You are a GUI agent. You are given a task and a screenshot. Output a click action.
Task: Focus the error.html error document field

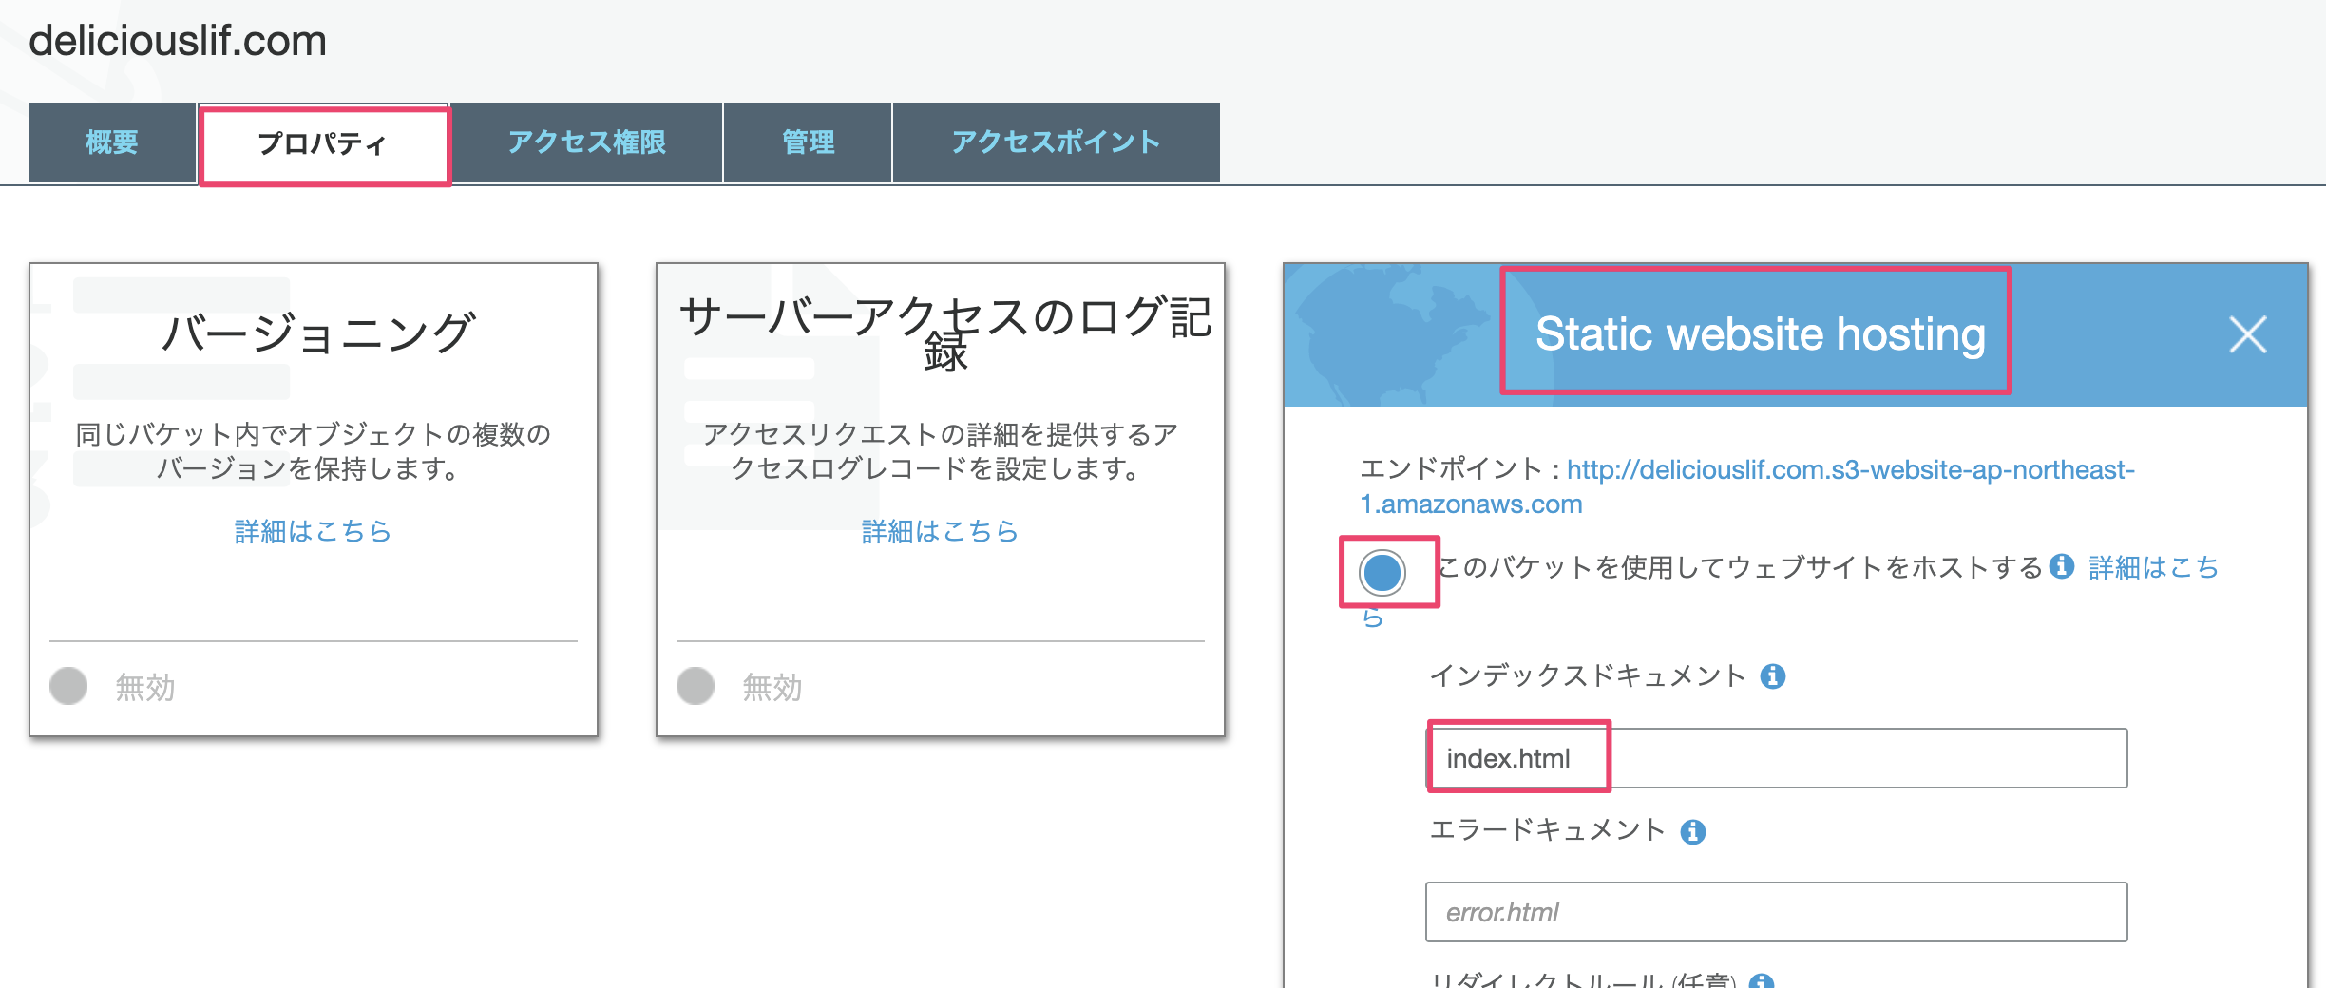pyautogui.click(x=1775, y=912)
